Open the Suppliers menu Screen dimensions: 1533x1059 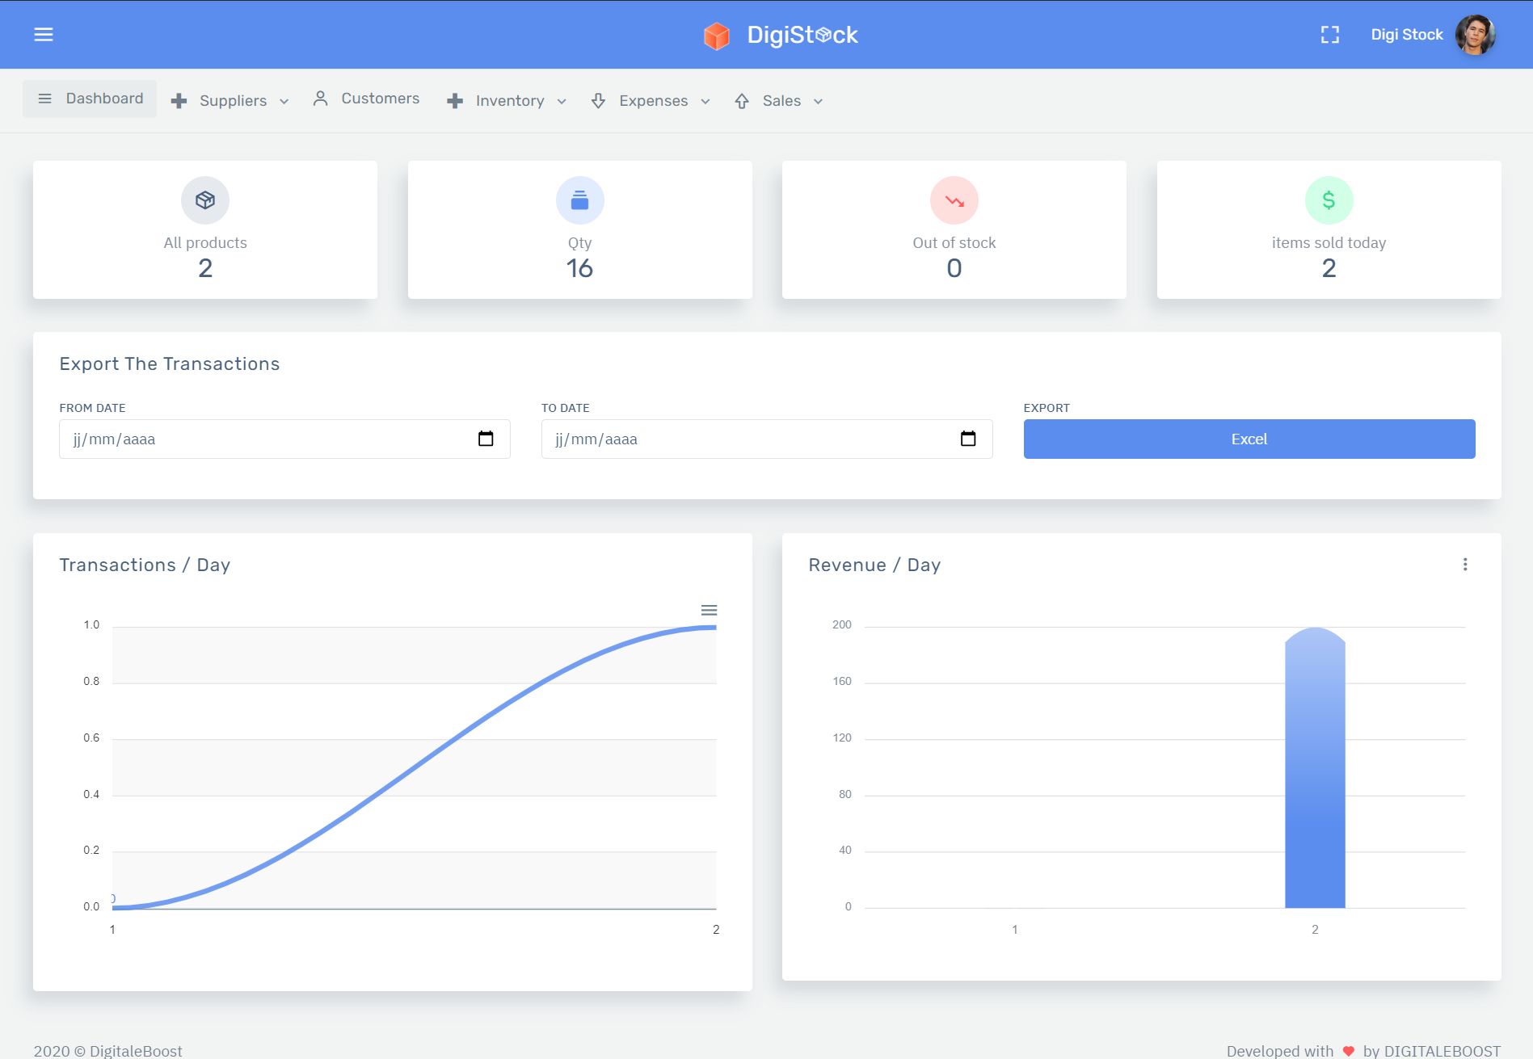(230, 101)
